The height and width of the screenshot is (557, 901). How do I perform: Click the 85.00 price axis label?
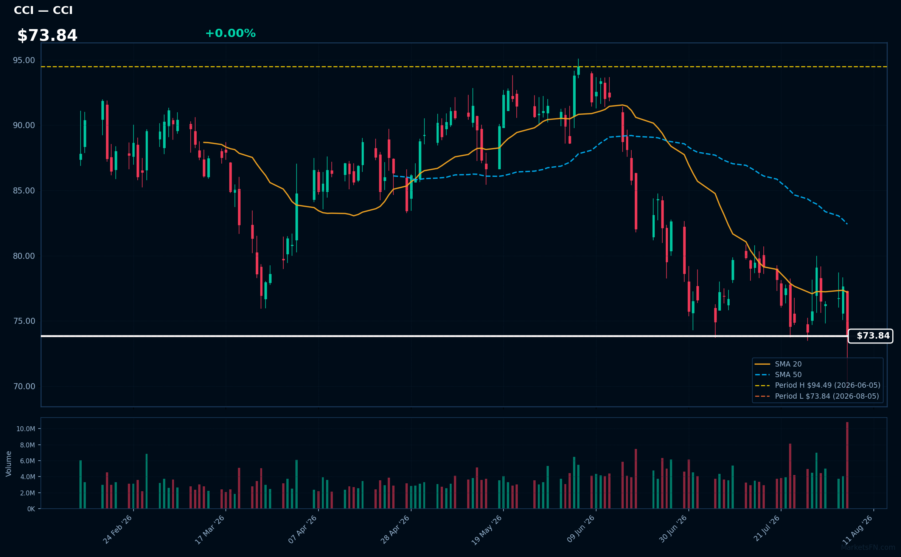[24, 191]
